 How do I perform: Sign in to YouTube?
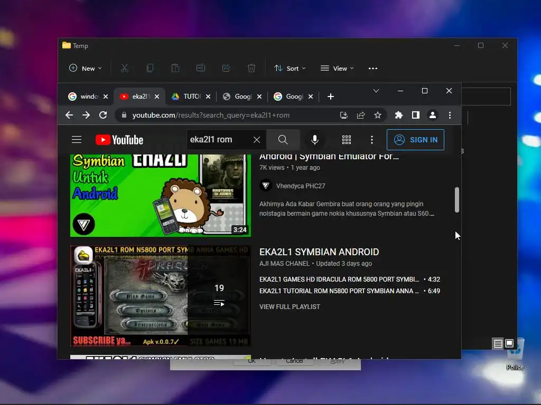pos(415,140)
